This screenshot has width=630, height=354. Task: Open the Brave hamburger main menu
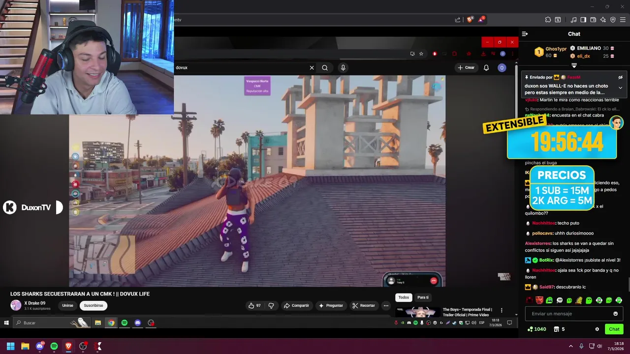click(623, 20)
